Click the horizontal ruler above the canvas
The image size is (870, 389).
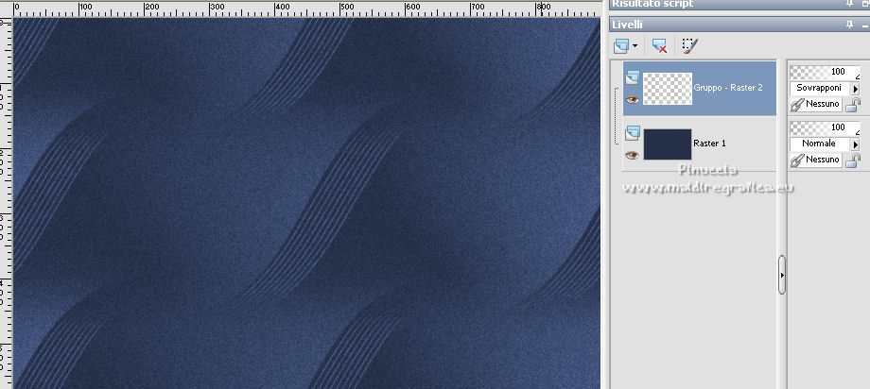(306, 9)
